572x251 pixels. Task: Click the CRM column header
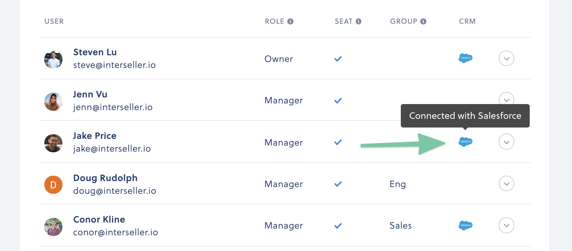click(467, 21)
